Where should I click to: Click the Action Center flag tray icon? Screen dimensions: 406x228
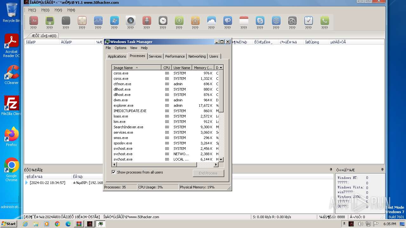376,224
